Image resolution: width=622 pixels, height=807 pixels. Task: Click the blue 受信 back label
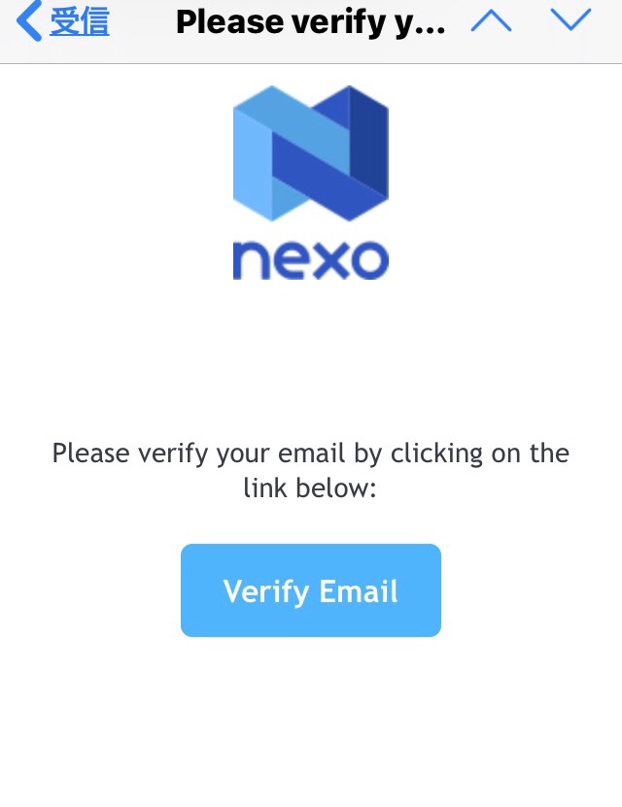click(80, 21)
